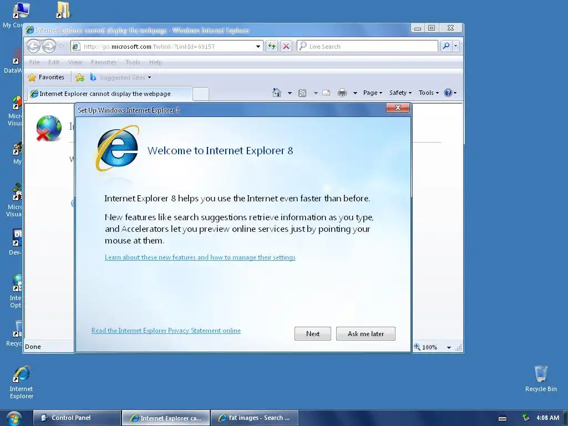568x426 pixels.
Task: Click the Print icon
Action: [x=342, y=93]
